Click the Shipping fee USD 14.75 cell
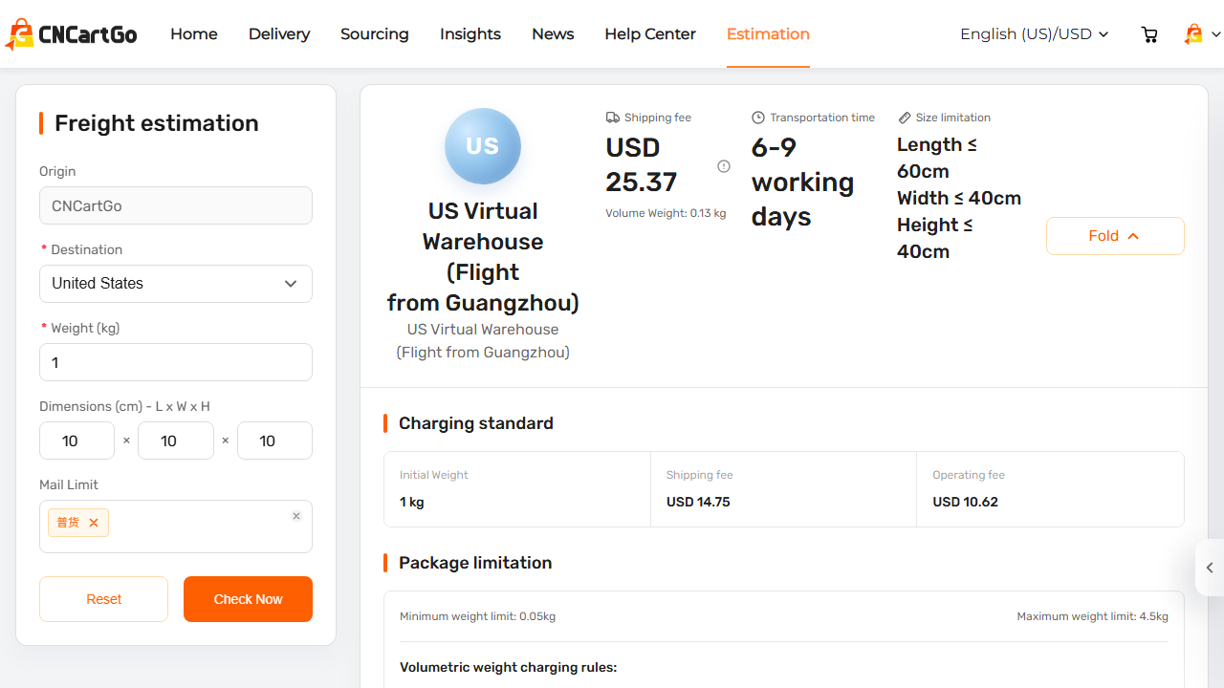1224x688 pixels. [x=783, y=489]
